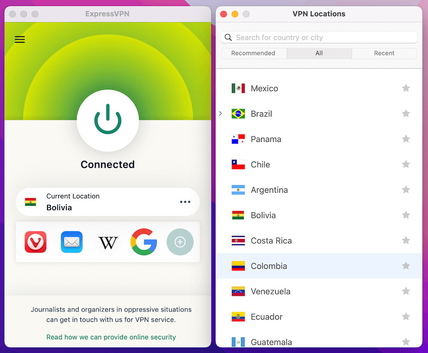Click the Guatemala flag icon
Image resolution: width=428 pixels, height=353 pixels.
pyautogui.click(x=238, y=342)
